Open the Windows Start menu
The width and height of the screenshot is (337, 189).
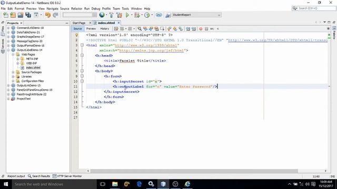(x=6, y=184)
